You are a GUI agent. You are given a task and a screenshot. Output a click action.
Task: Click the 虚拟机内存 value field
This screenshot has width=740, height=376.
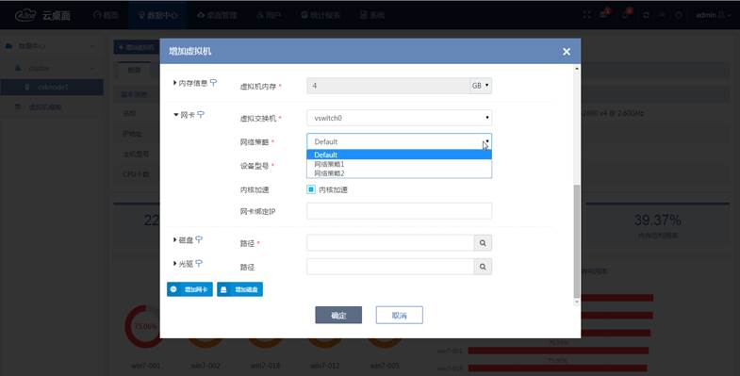click(388, 86)
